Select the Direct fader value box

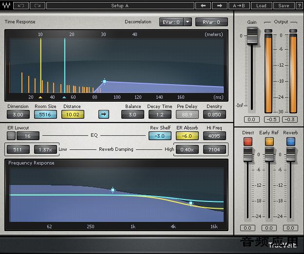tap(247, 228)
